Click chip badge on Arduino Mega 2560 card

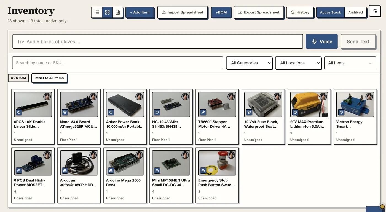pyautogui.click(x=111, y=170)
